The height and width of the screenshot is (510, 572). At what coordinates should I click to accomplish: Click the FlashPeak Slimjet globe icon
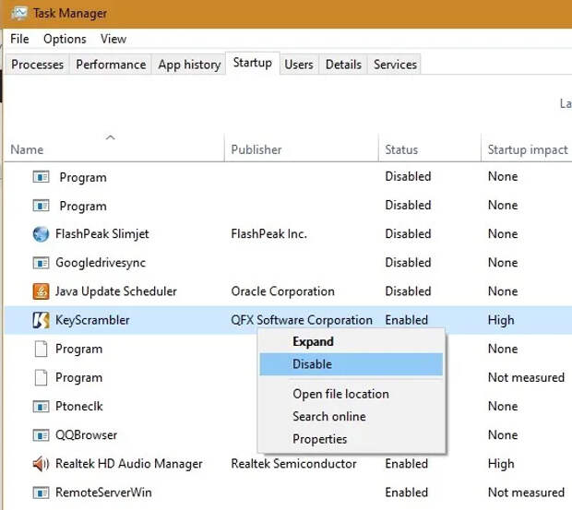41,233
